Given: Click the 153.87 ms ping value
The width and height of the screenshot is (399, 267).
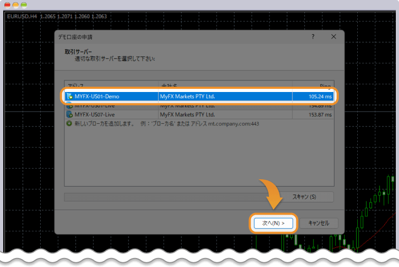Looking at the screenshot, I should [x=320, y=115].
